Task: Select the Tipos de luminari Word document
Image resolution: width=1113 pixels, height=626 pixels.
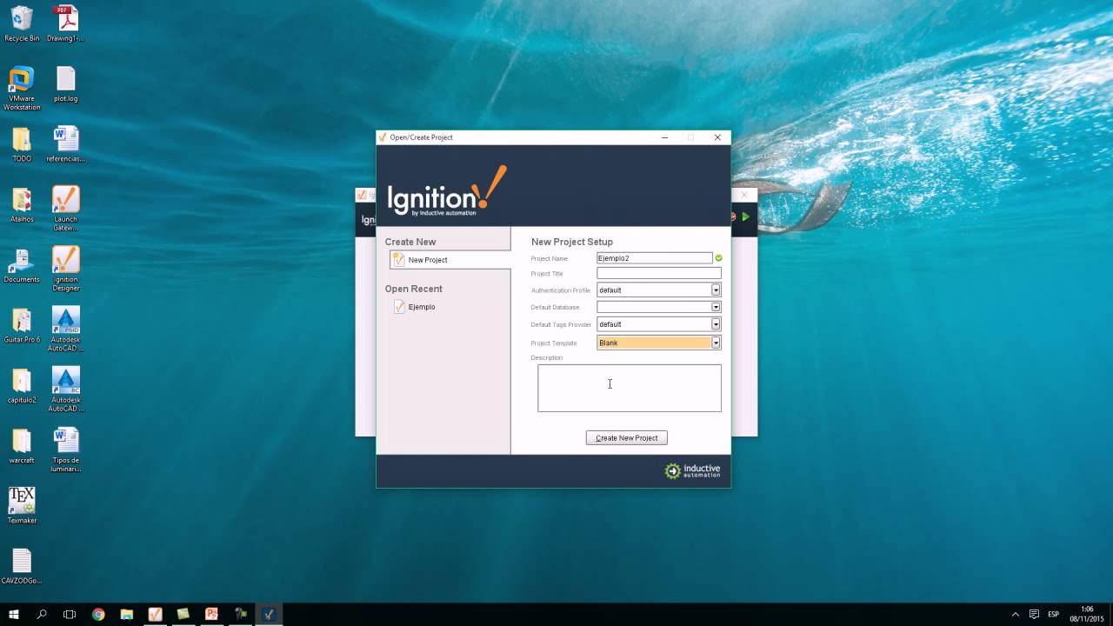Action: [x=65, y=450]
